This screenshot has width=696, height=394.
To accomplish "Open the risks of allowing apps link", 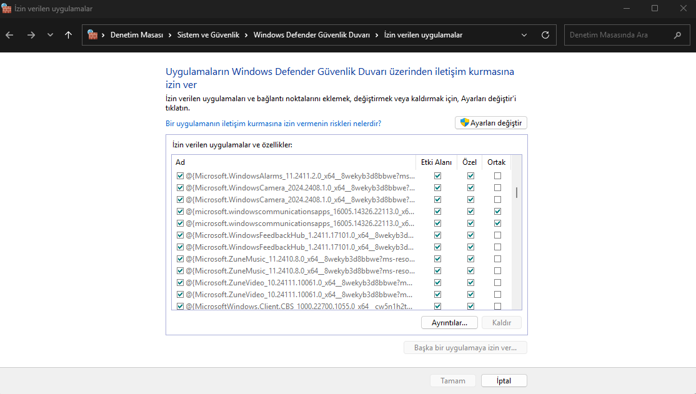I will coord(274,124).
